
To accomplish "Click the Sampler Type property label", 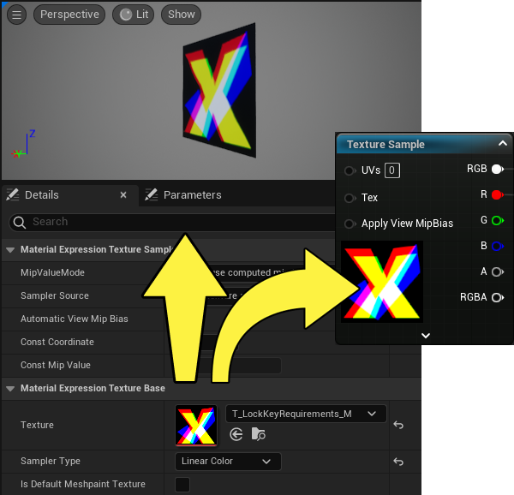I will coord(51,462).
